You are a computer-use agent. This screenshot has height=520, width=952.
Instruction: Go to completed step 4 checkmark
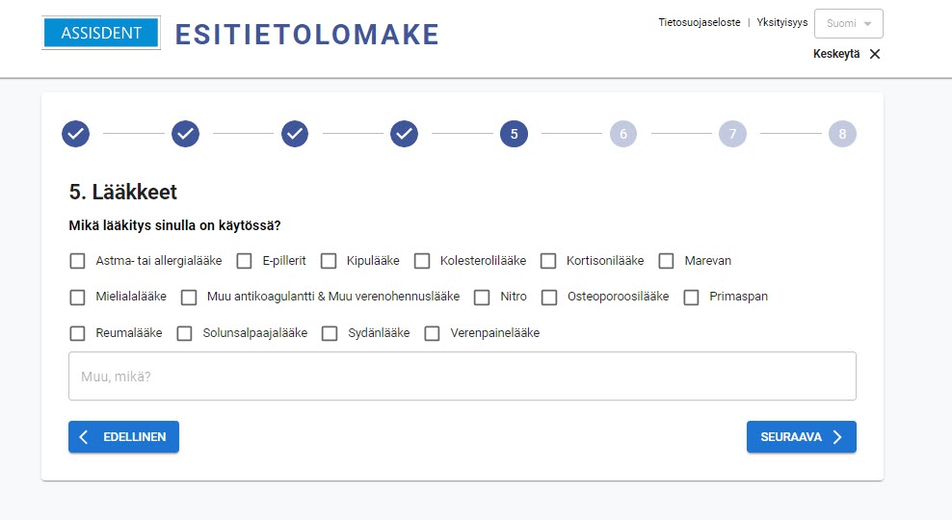coord(405,134)
